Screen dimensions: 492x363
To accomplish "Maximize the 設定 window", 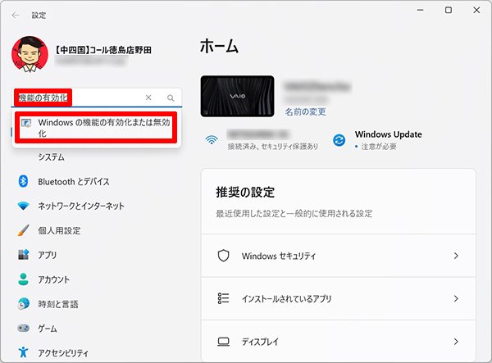I will pos(449,10).
